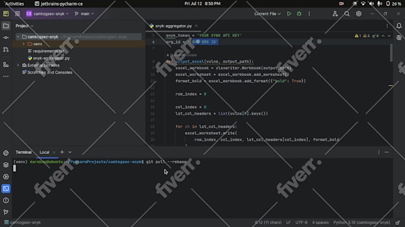Open the Project tool window folder icon

click(6, 26)
